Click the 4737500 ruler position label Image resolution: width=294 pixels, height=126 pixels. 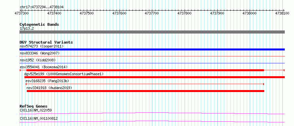[87, 13]
